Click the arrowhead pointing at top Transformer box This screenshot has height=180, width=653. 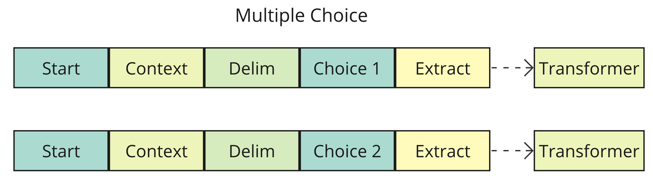point(530,68)
